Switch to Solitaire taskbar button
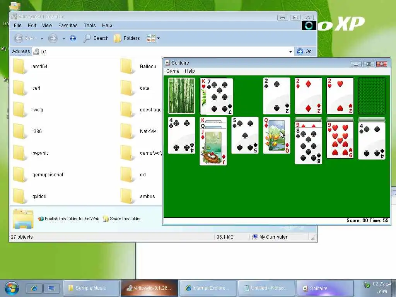The width and height of the screenshot is (396, 297). click(x=325, y=288)
